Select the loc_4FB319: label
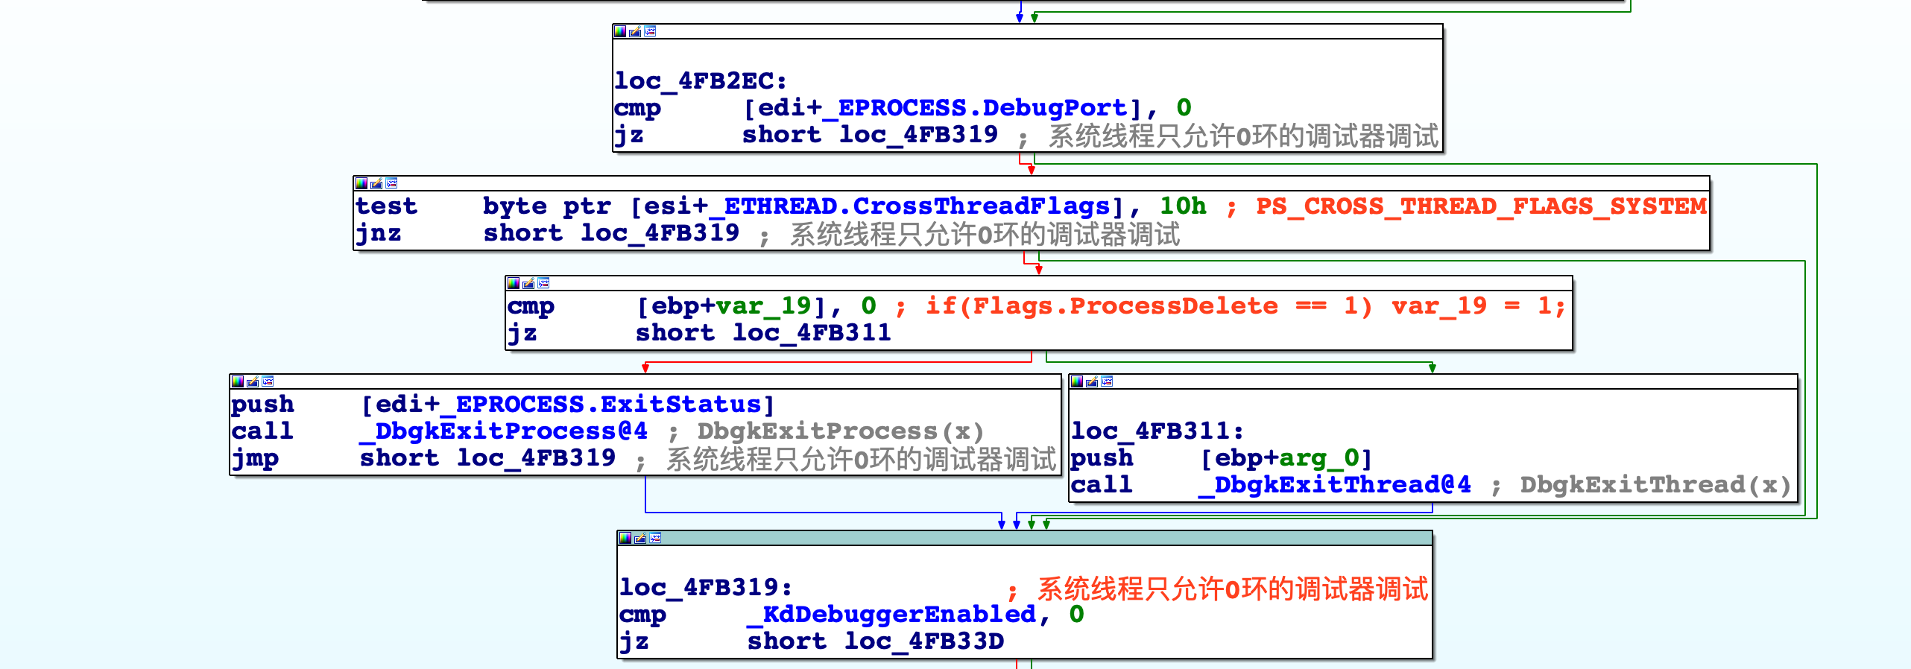1911x669 pixels. click(706, 587)
